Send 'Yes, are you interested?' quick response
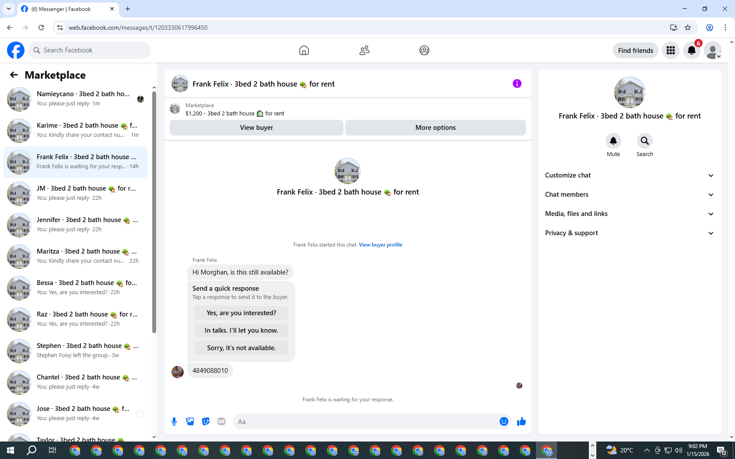 tap(241, 313)
